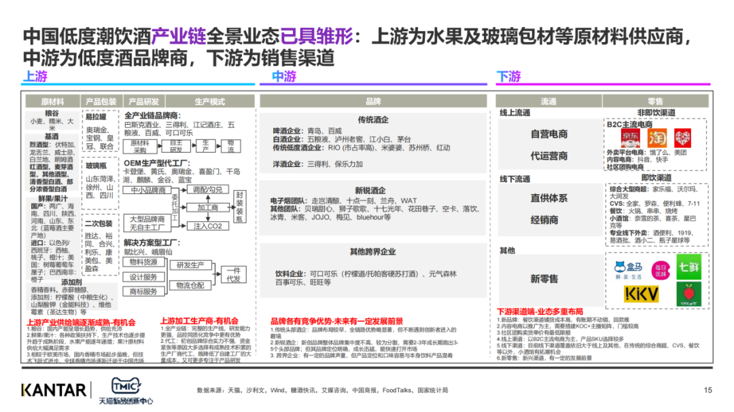The width and height of the screenshot is (734, 412).
Task: Click the 自营电商 label
Action: click(548, 134)
